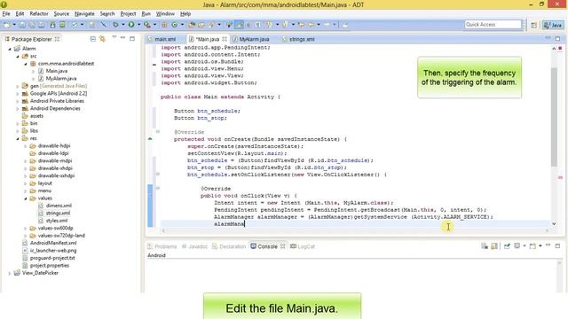Open the Source menu

tap(61, 14)
